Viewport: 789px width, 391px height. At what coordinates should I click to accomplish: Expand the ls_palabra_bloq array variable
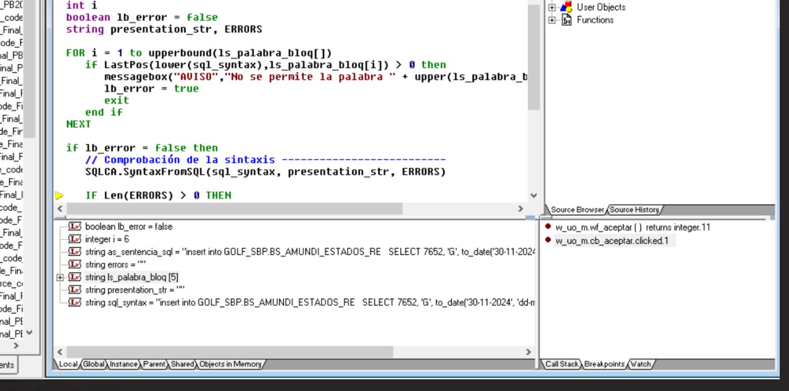pos(60,278)
